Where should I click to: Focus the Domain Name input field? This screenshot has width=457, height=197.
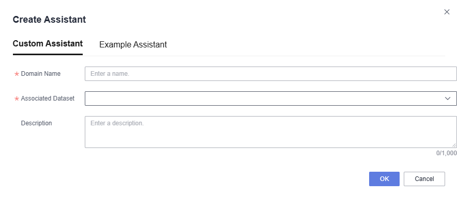coord(271,74)
